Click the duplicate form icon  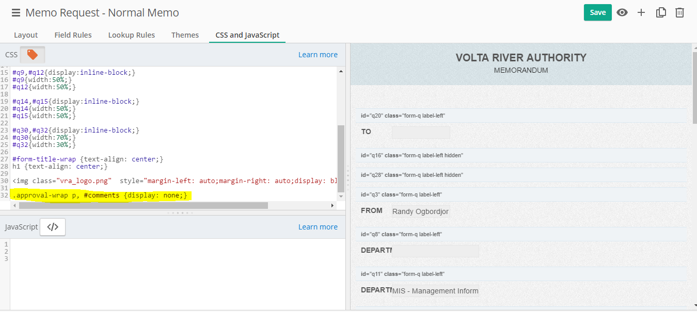click(661, 13)
